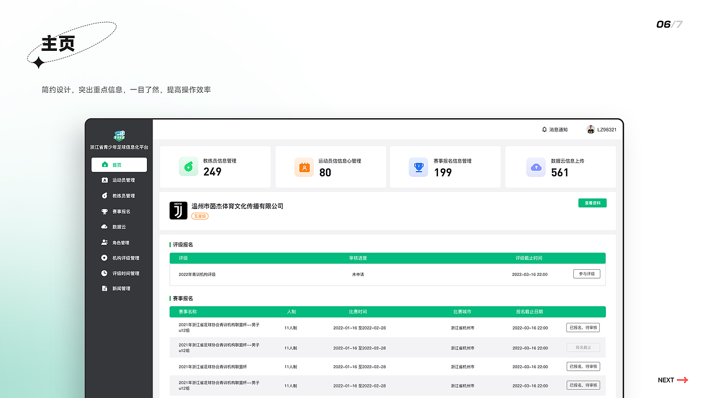Click the 浙江省青少年足球信息化平台 title

119,148
